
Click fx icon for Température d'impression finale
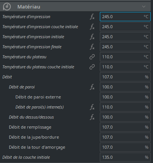(92, 47)
